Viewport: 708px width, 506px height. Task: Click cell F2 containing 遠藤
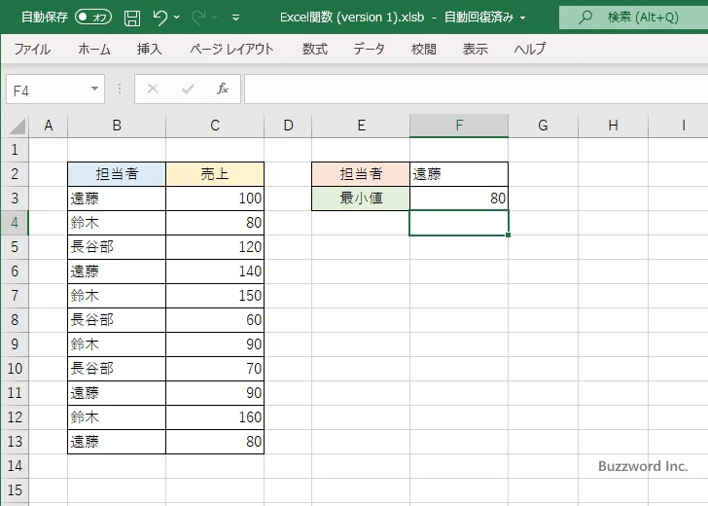[459, 174]
